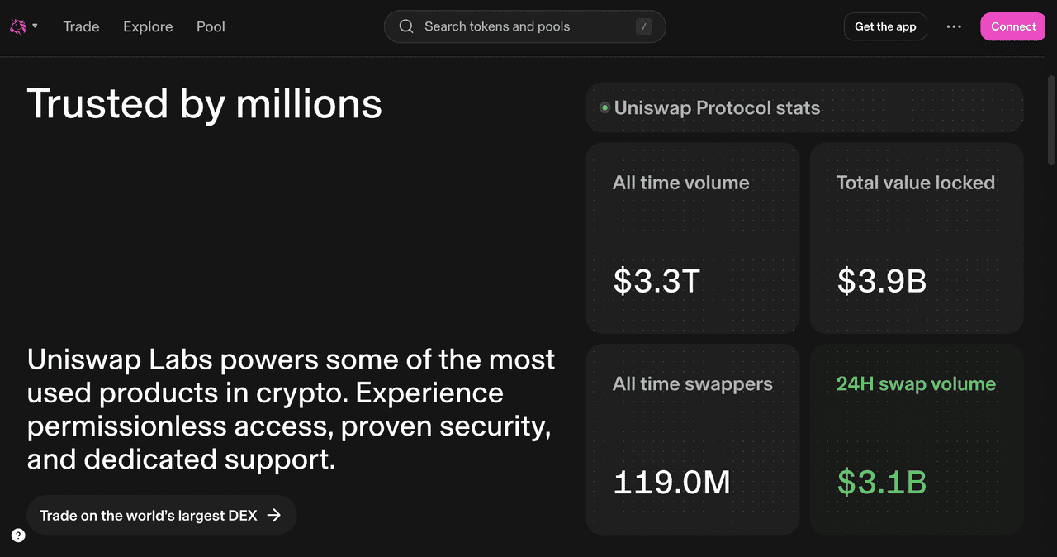Click the pink Connect button
The height and width of the screenshot is (557, 1057).
(1013, 26)
